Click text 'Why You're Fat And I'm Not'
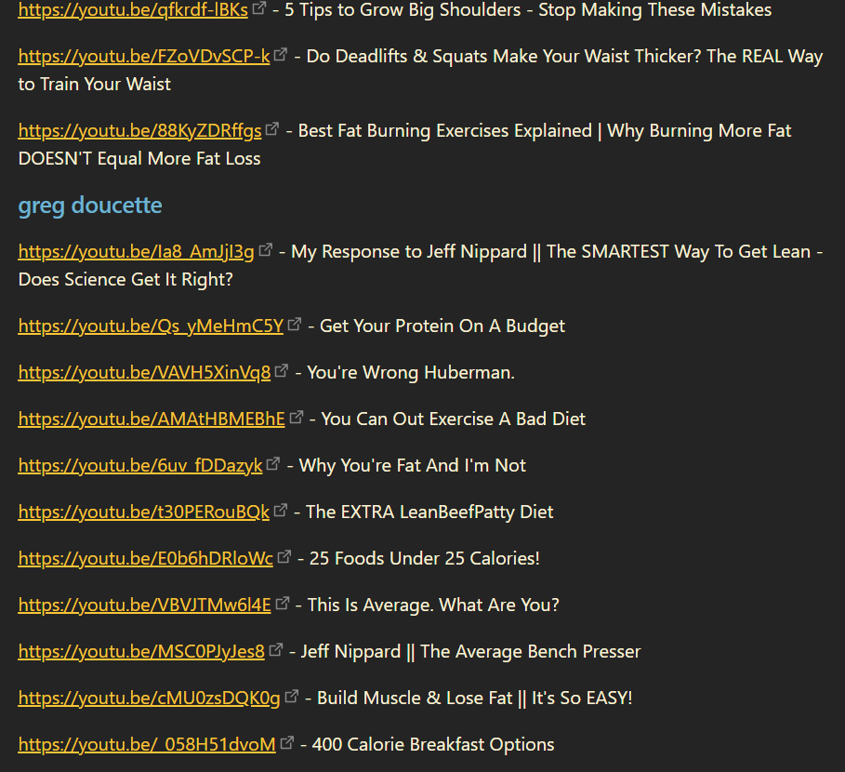 click(x=412, y=465)
